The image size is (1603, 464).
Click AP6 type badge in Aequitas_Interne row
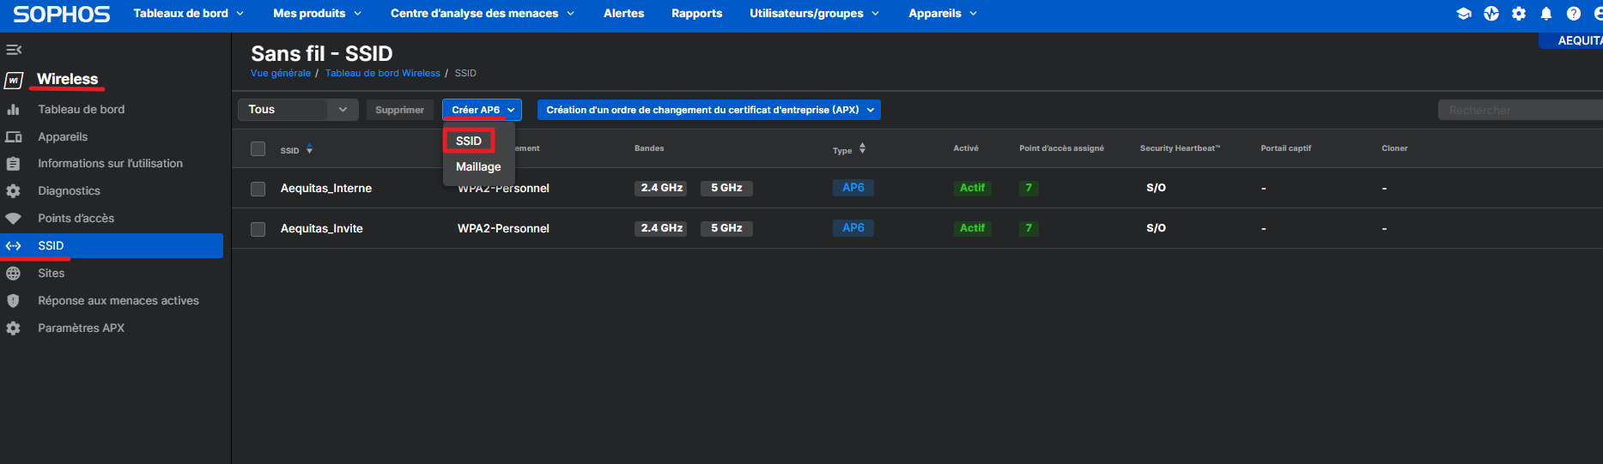click(x=853, y=188)
